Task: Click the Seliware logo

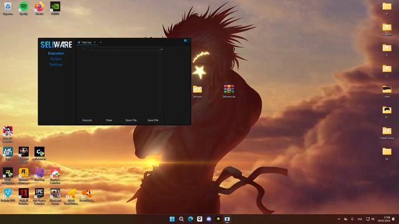Action: [56, 45]
